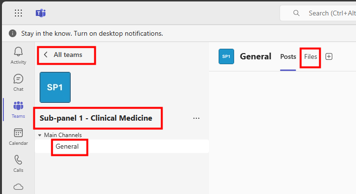Click the Microsoft Teams logo
Image resolution: width=356 pixels, height=194 pixels.
tap(41, 13)
